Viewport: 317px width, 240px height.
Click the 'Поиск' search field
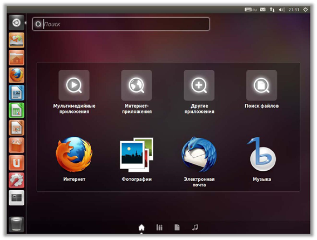pyautogui.click(x=121, y=24)
